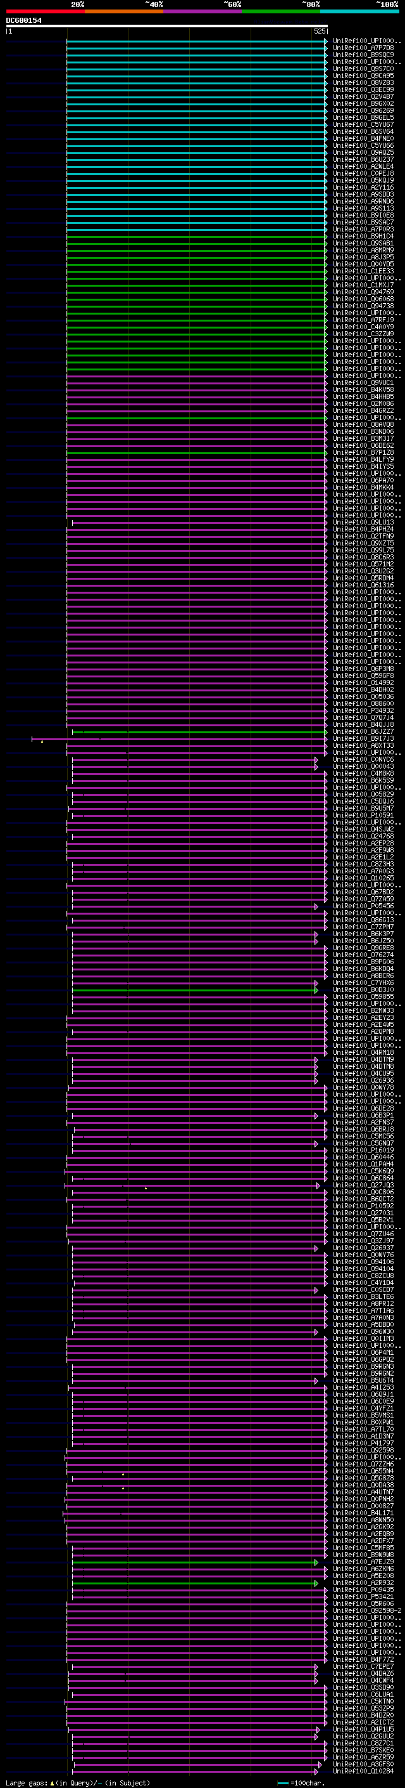Click the UniRef100_B4PHZ4 label
The height and width of the screenshot is (1788, 405).
363,530
